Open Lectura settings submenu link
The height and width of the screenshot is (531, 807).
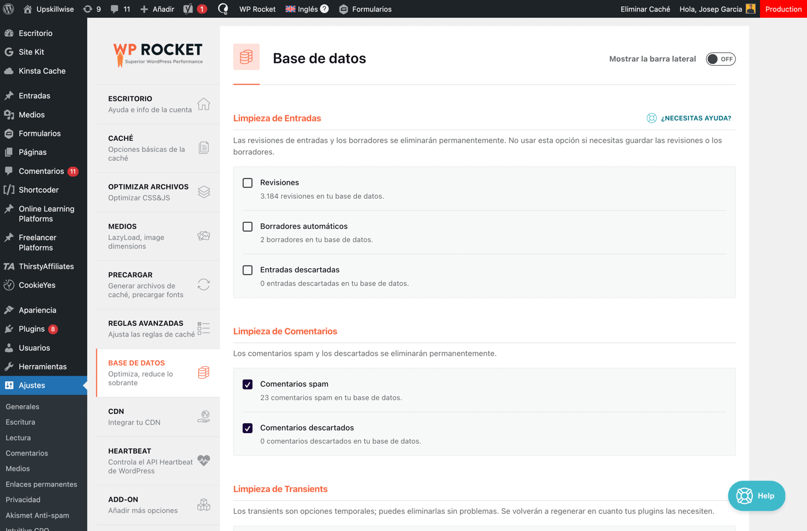pos(18,438)
